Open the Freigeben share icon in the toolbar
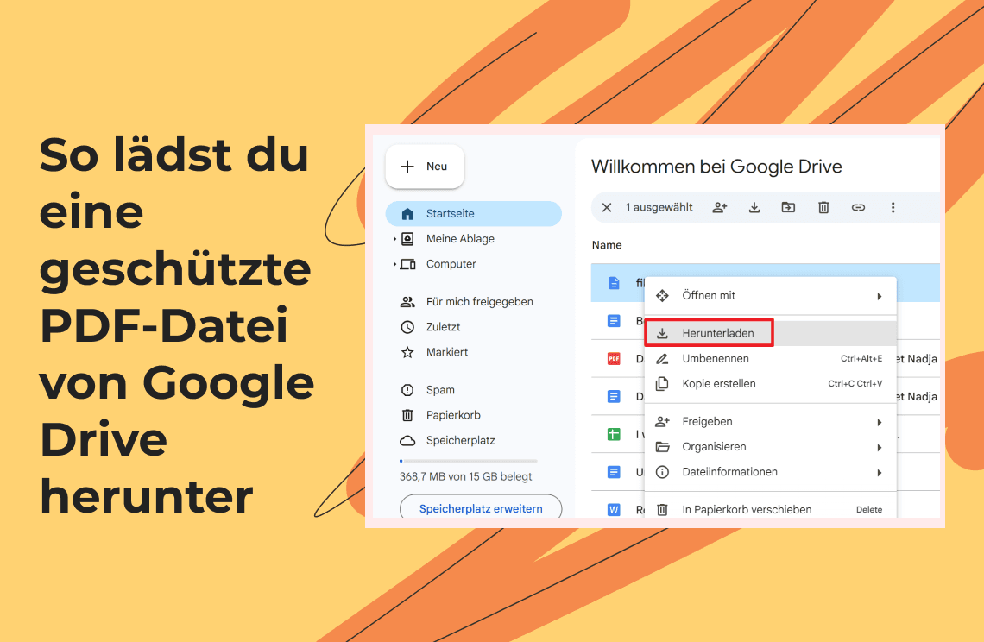The width and height of the screenshot is (984, 642). (719, 207)
